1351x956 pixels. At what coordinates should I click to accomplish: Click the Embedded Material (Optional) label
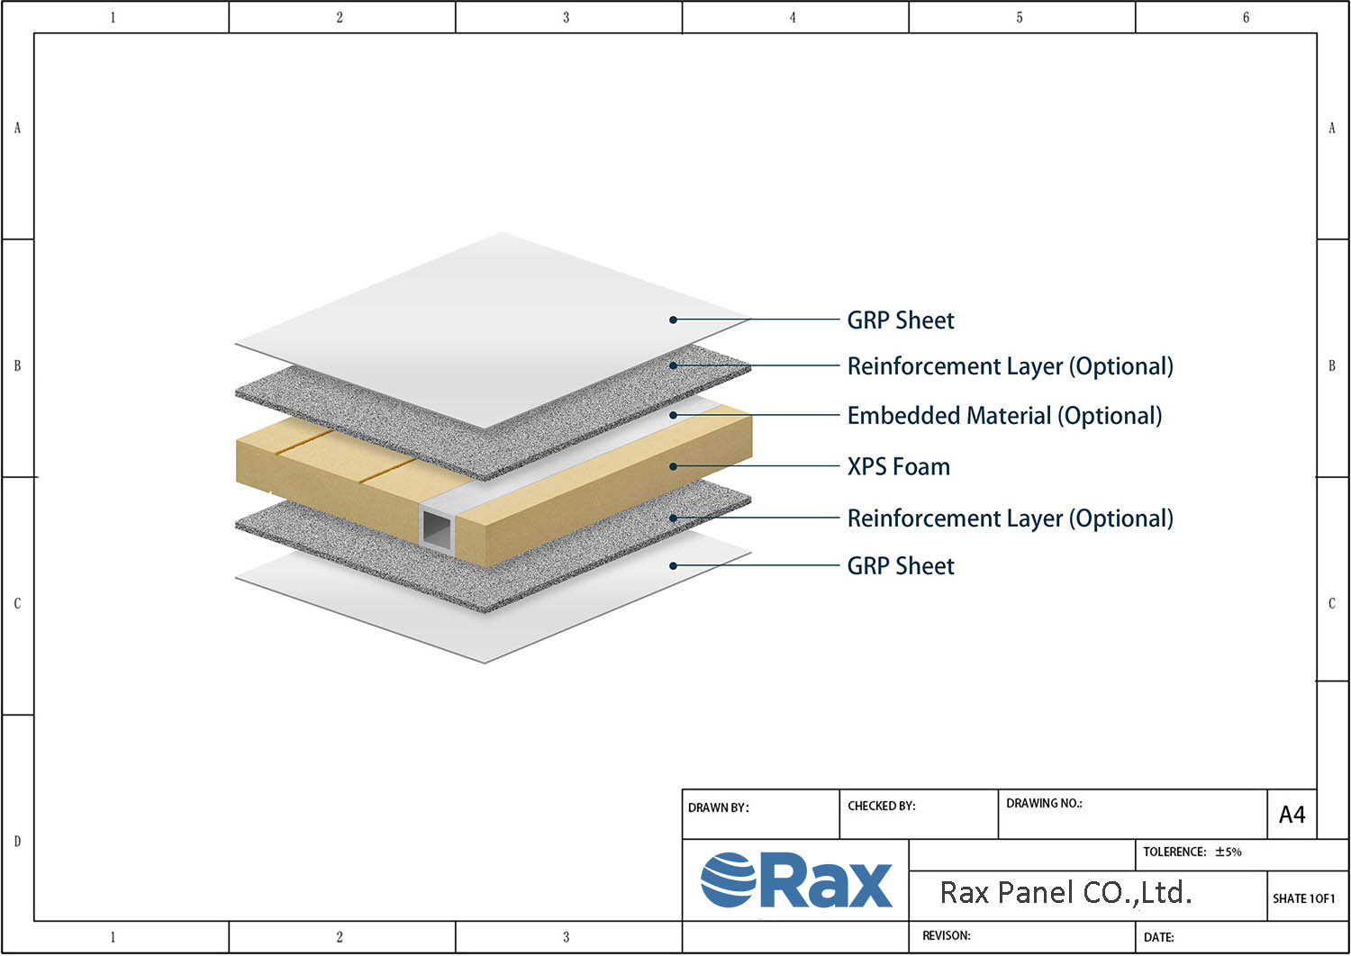1004,416
